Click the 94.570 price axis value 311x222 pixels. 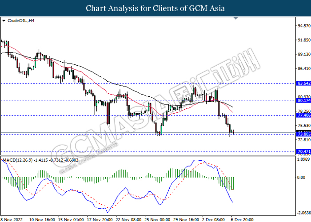[304, 26]
